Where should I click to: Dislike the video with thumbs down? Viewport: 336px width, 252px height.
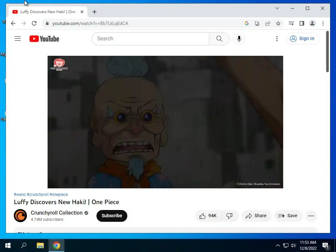(229, 216)
